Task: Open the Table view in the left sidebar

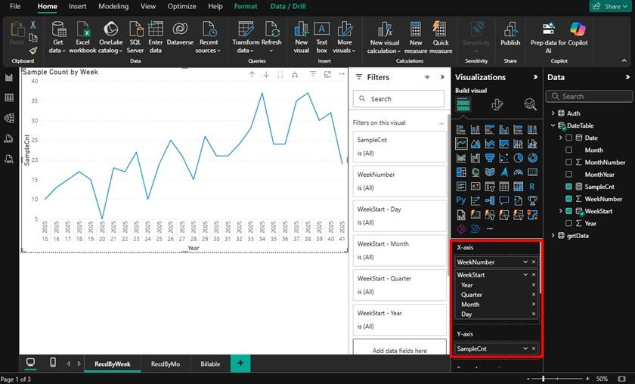Action: click(x=9, y=98)
